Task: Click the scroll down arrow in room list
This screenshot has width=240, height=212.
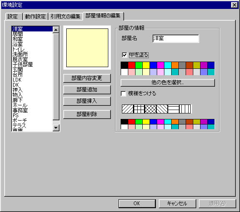Action: tap(56, 127)
